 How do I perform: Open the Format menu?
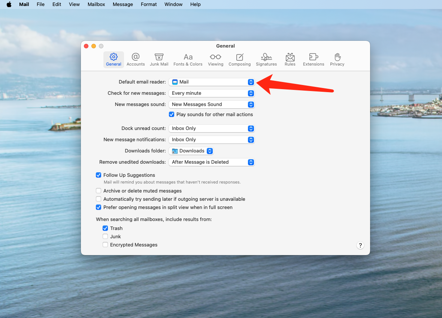[x=149, y=4]
